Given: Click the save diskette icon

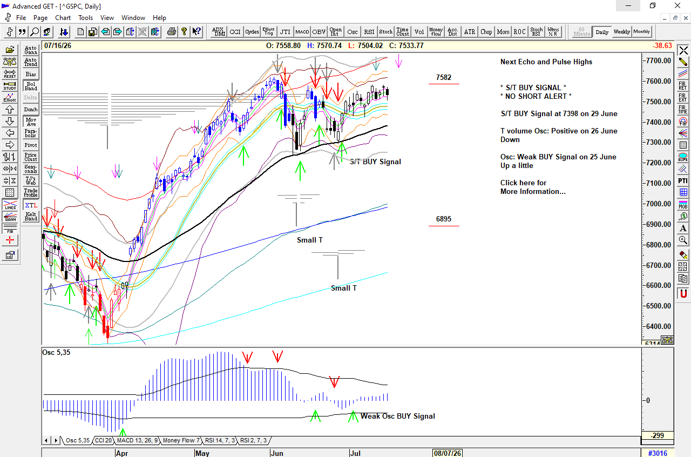Looking at the screenshot, I should click(93, 31).
